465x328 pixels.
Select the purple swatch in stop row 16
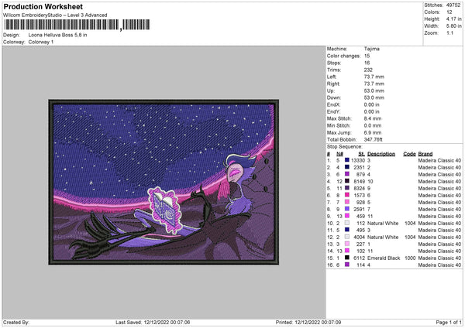(347, 265)
